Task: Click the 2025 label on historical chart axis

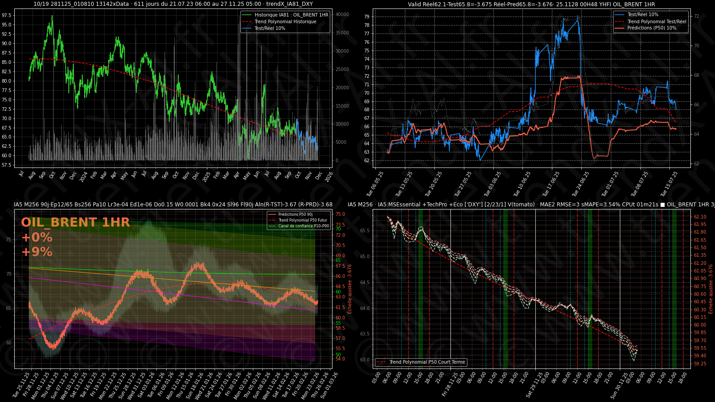Action: click(x=206, y=176)
